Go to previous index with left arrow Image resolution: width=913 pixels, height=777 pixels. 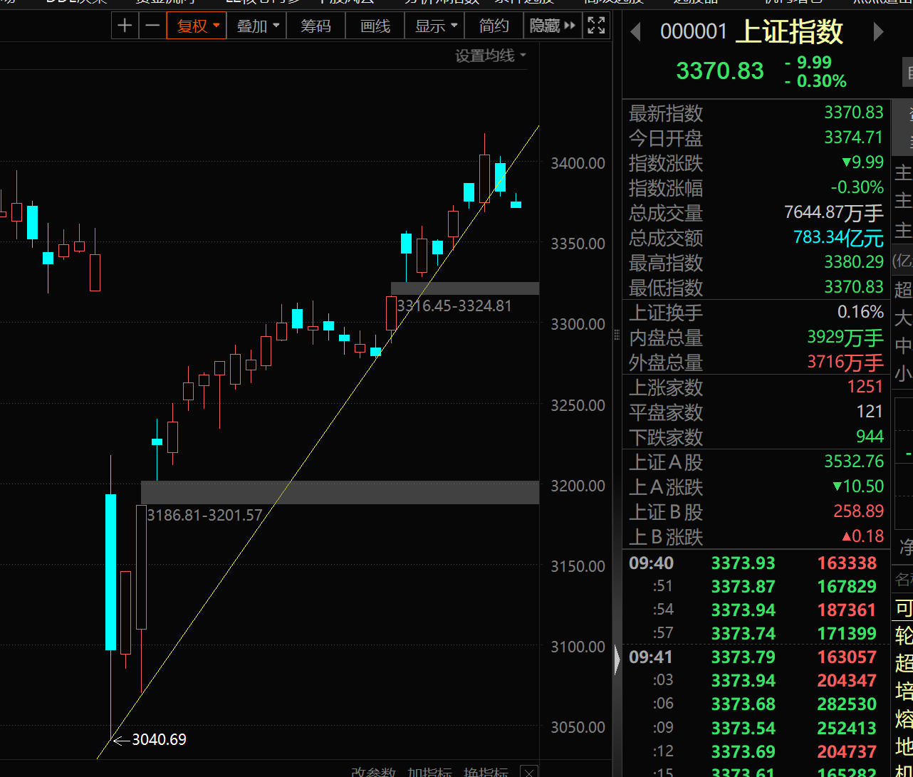click(x=636, y=32)
